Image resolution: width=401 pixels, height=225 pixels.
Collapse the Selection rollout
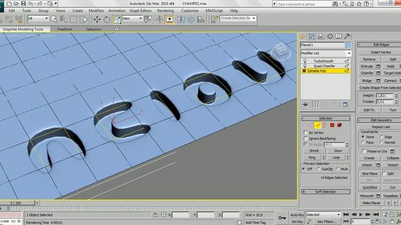click(326, 118)
